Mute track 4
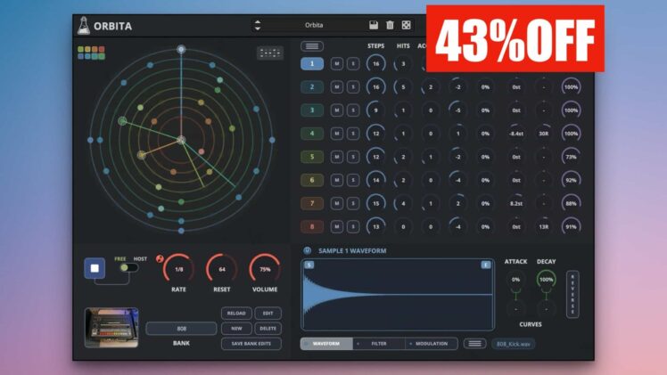667x375 pixels. (336, 134)
